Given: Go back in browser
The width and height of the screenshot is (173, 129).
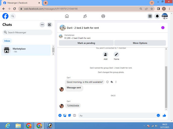Looking at the screenshot, I should point(4,9).
